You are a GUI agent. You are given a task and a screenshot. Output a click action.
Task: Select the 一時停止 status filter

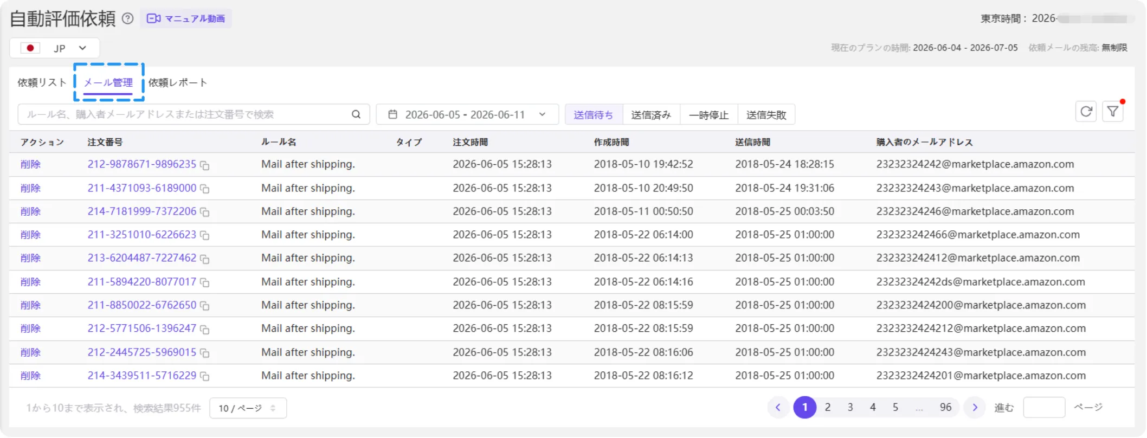click(x=709, y=115)
